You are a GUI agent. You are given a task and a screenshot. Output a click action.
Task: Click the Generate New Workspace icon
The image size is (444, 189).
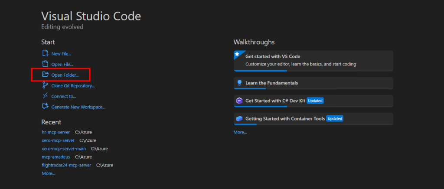[x=45, y=107]
